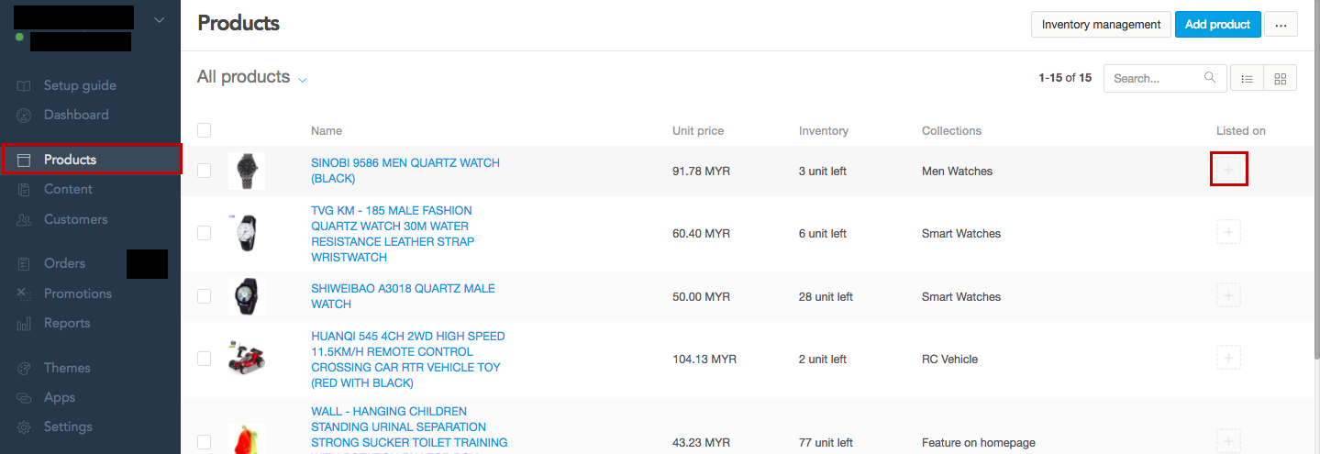This screenshot has height=454, width=1320.
Task: Open more options ellipsis button
Action: coord(1281,25)
